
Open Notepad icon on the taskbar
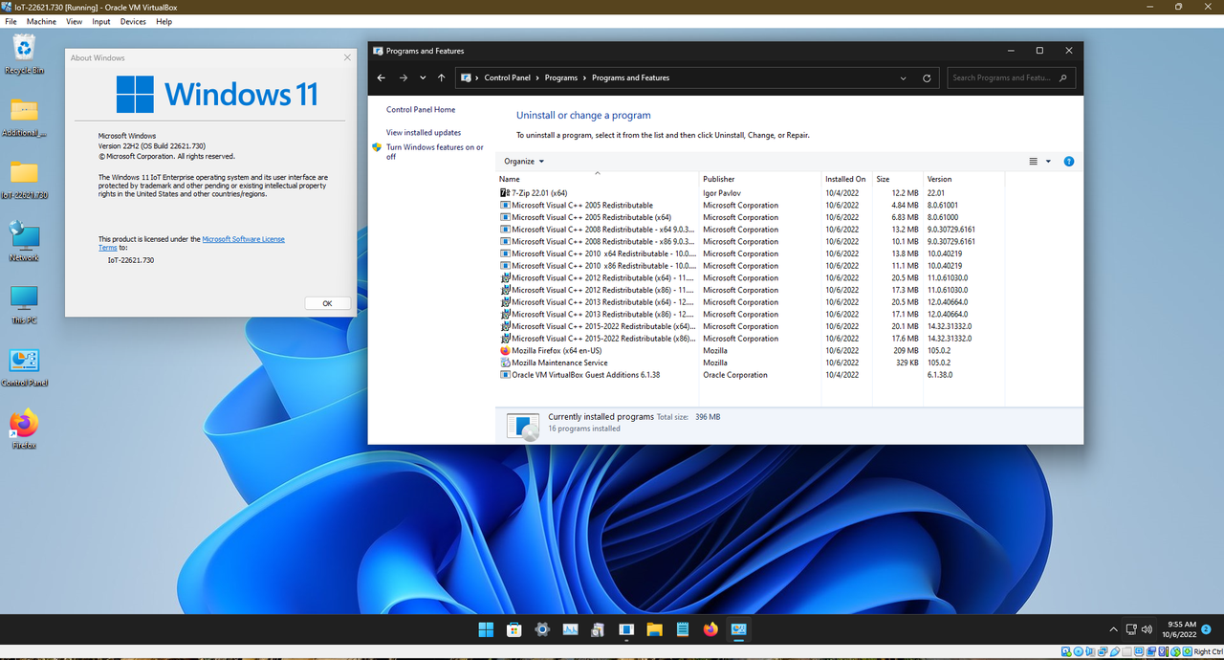coord(683,629)
